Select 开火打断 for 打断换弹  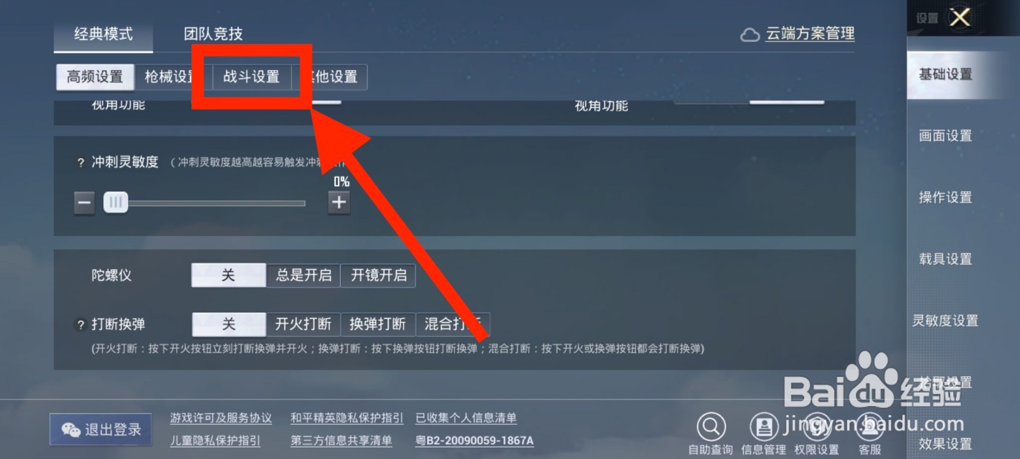[x=303, y=324]
